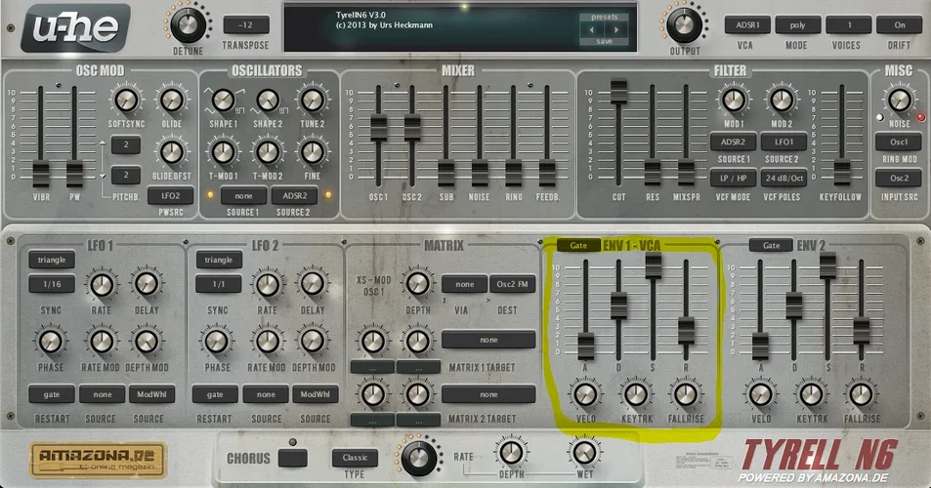Click the ENV 1 Fallrise knob

(684, 394)
